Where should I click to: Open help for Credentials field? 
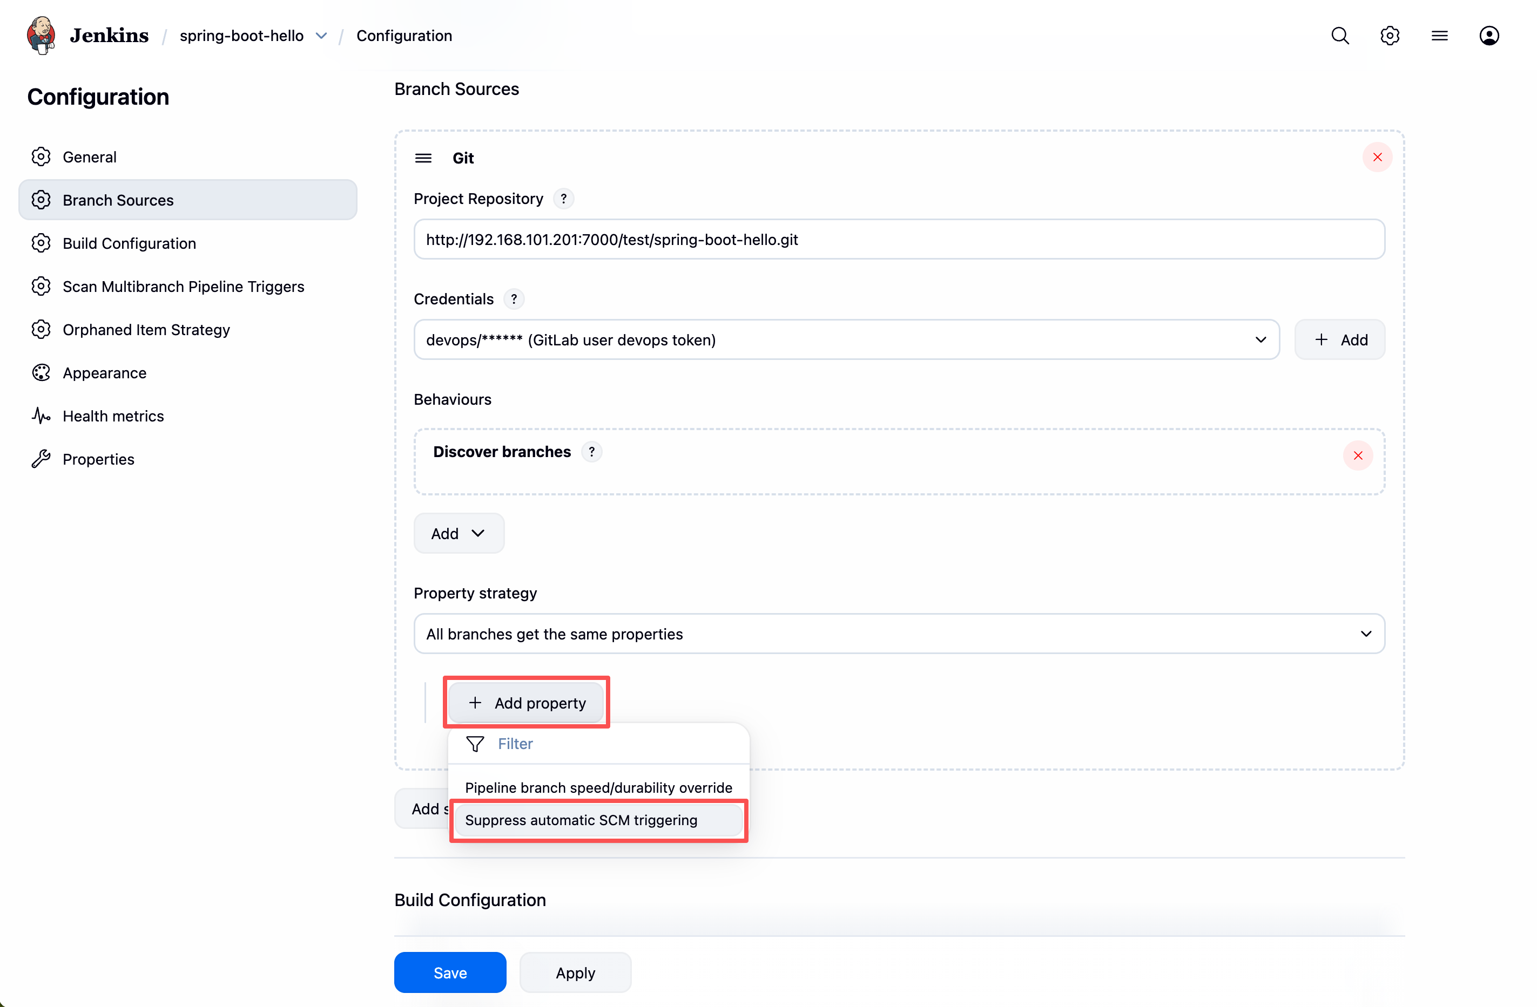[x=514, y=299]
